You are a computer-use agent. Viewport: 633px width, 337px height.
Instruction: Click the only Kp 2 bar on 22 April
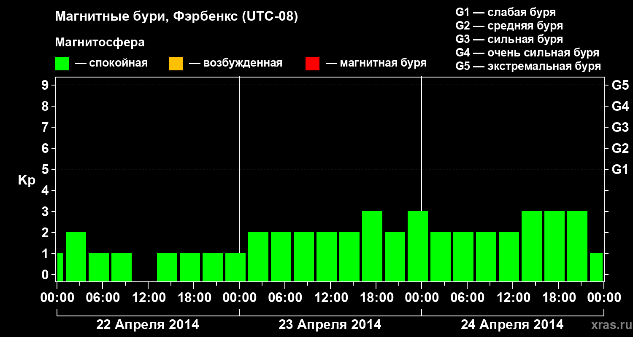(x=76, y=257)
